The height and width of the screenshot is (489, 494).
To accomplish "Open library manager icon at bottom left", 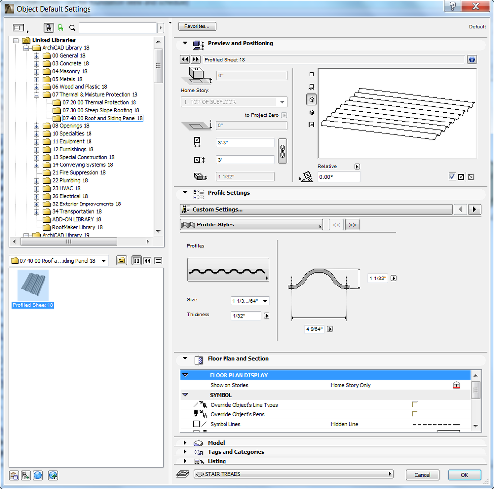I will pos(14,475).
